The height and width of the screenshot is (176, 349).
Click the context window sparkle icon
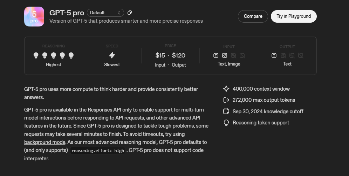(226, 89)
